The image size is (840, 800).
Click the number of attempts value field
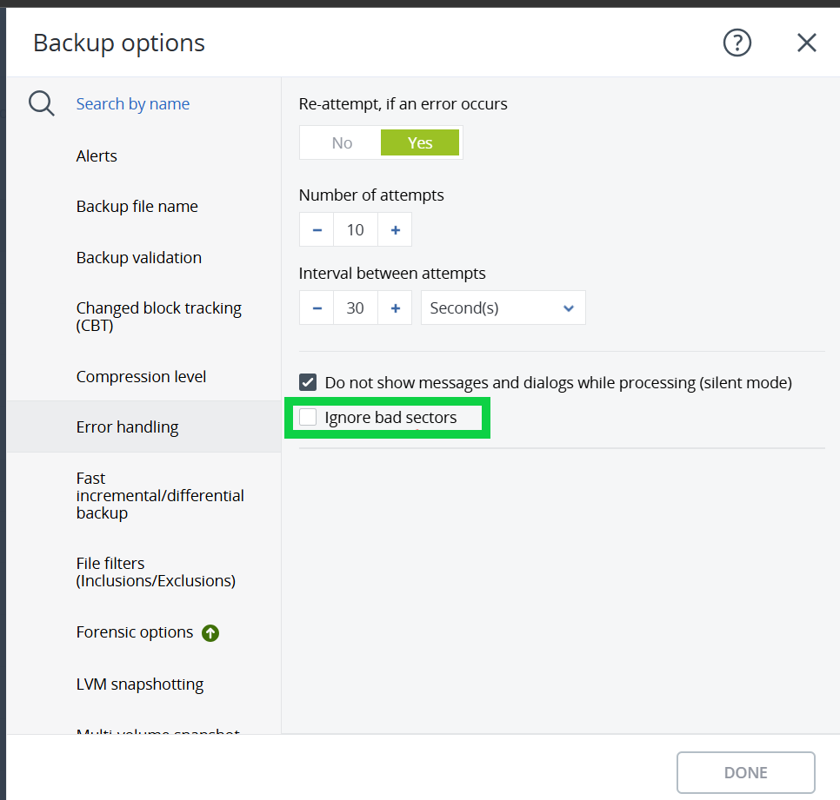(x=356, y=230)
